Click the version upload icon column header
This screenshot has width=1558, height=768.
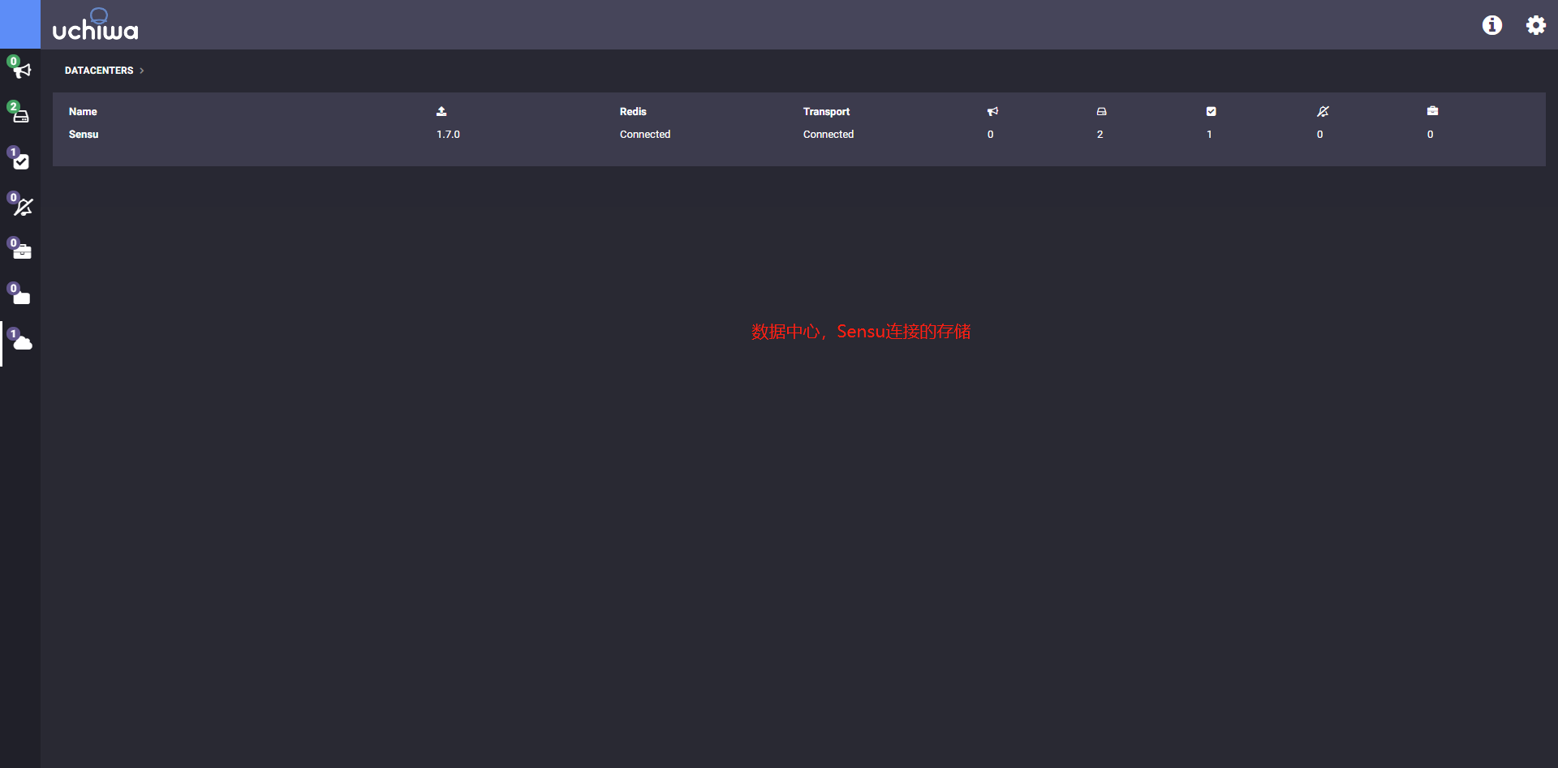coord(441,111)
